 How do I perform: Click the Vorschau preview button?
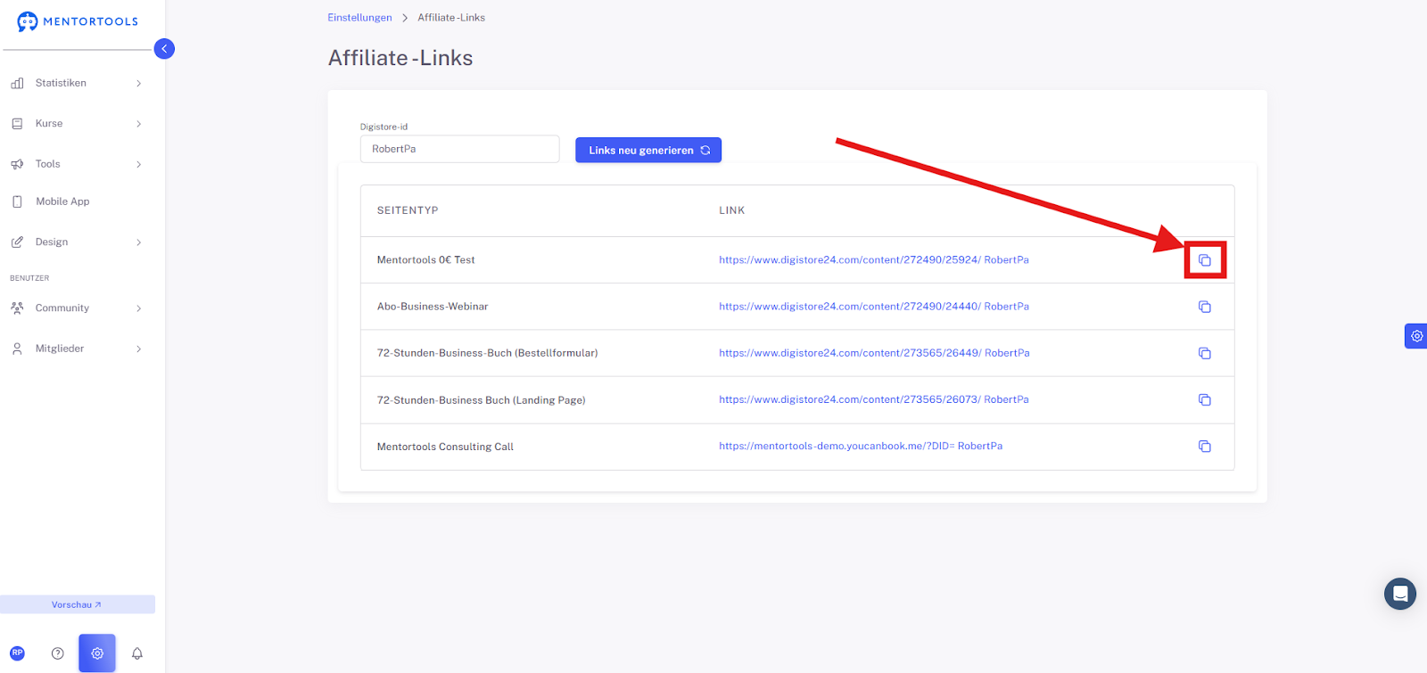pyautogui.click(x=77, y=604)
